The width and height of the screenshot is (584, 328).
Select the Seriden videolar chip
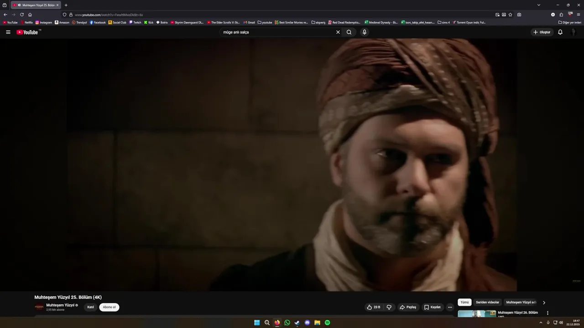tap(487, 302)
